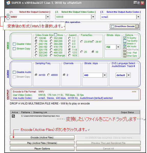Image resolution: width=147 pixels, height=153 pixels.
Task: Click Crop / Pad label
Action: [132, 53]
